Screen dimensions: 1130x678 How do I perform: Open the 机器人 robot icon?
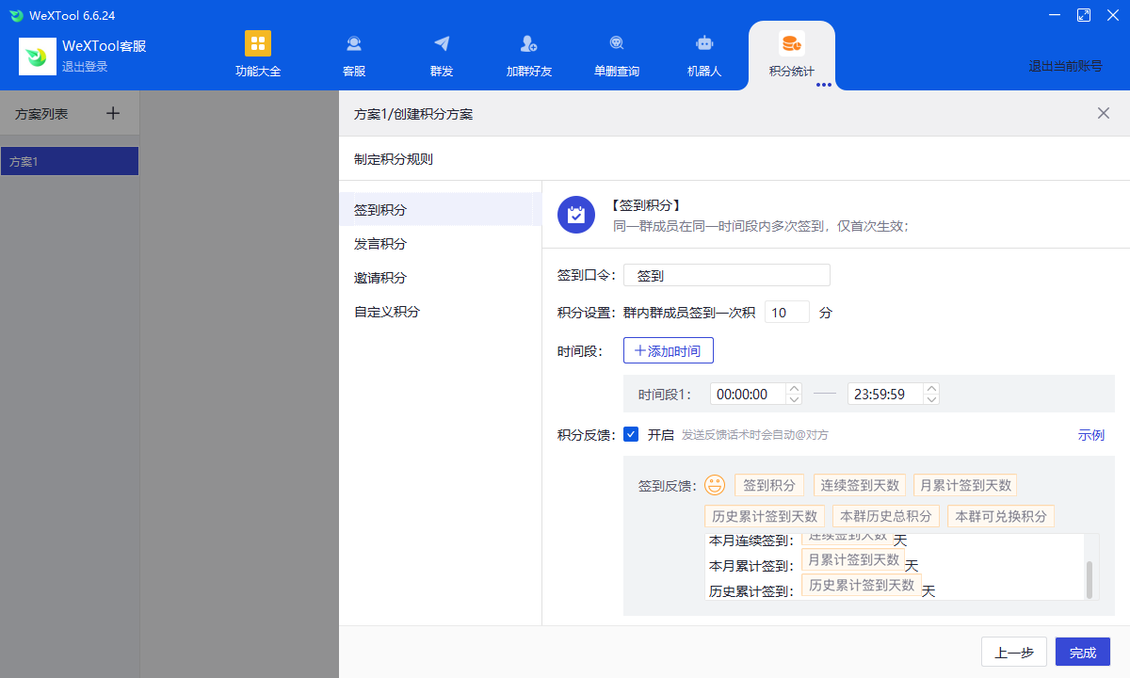pos(703,44)
